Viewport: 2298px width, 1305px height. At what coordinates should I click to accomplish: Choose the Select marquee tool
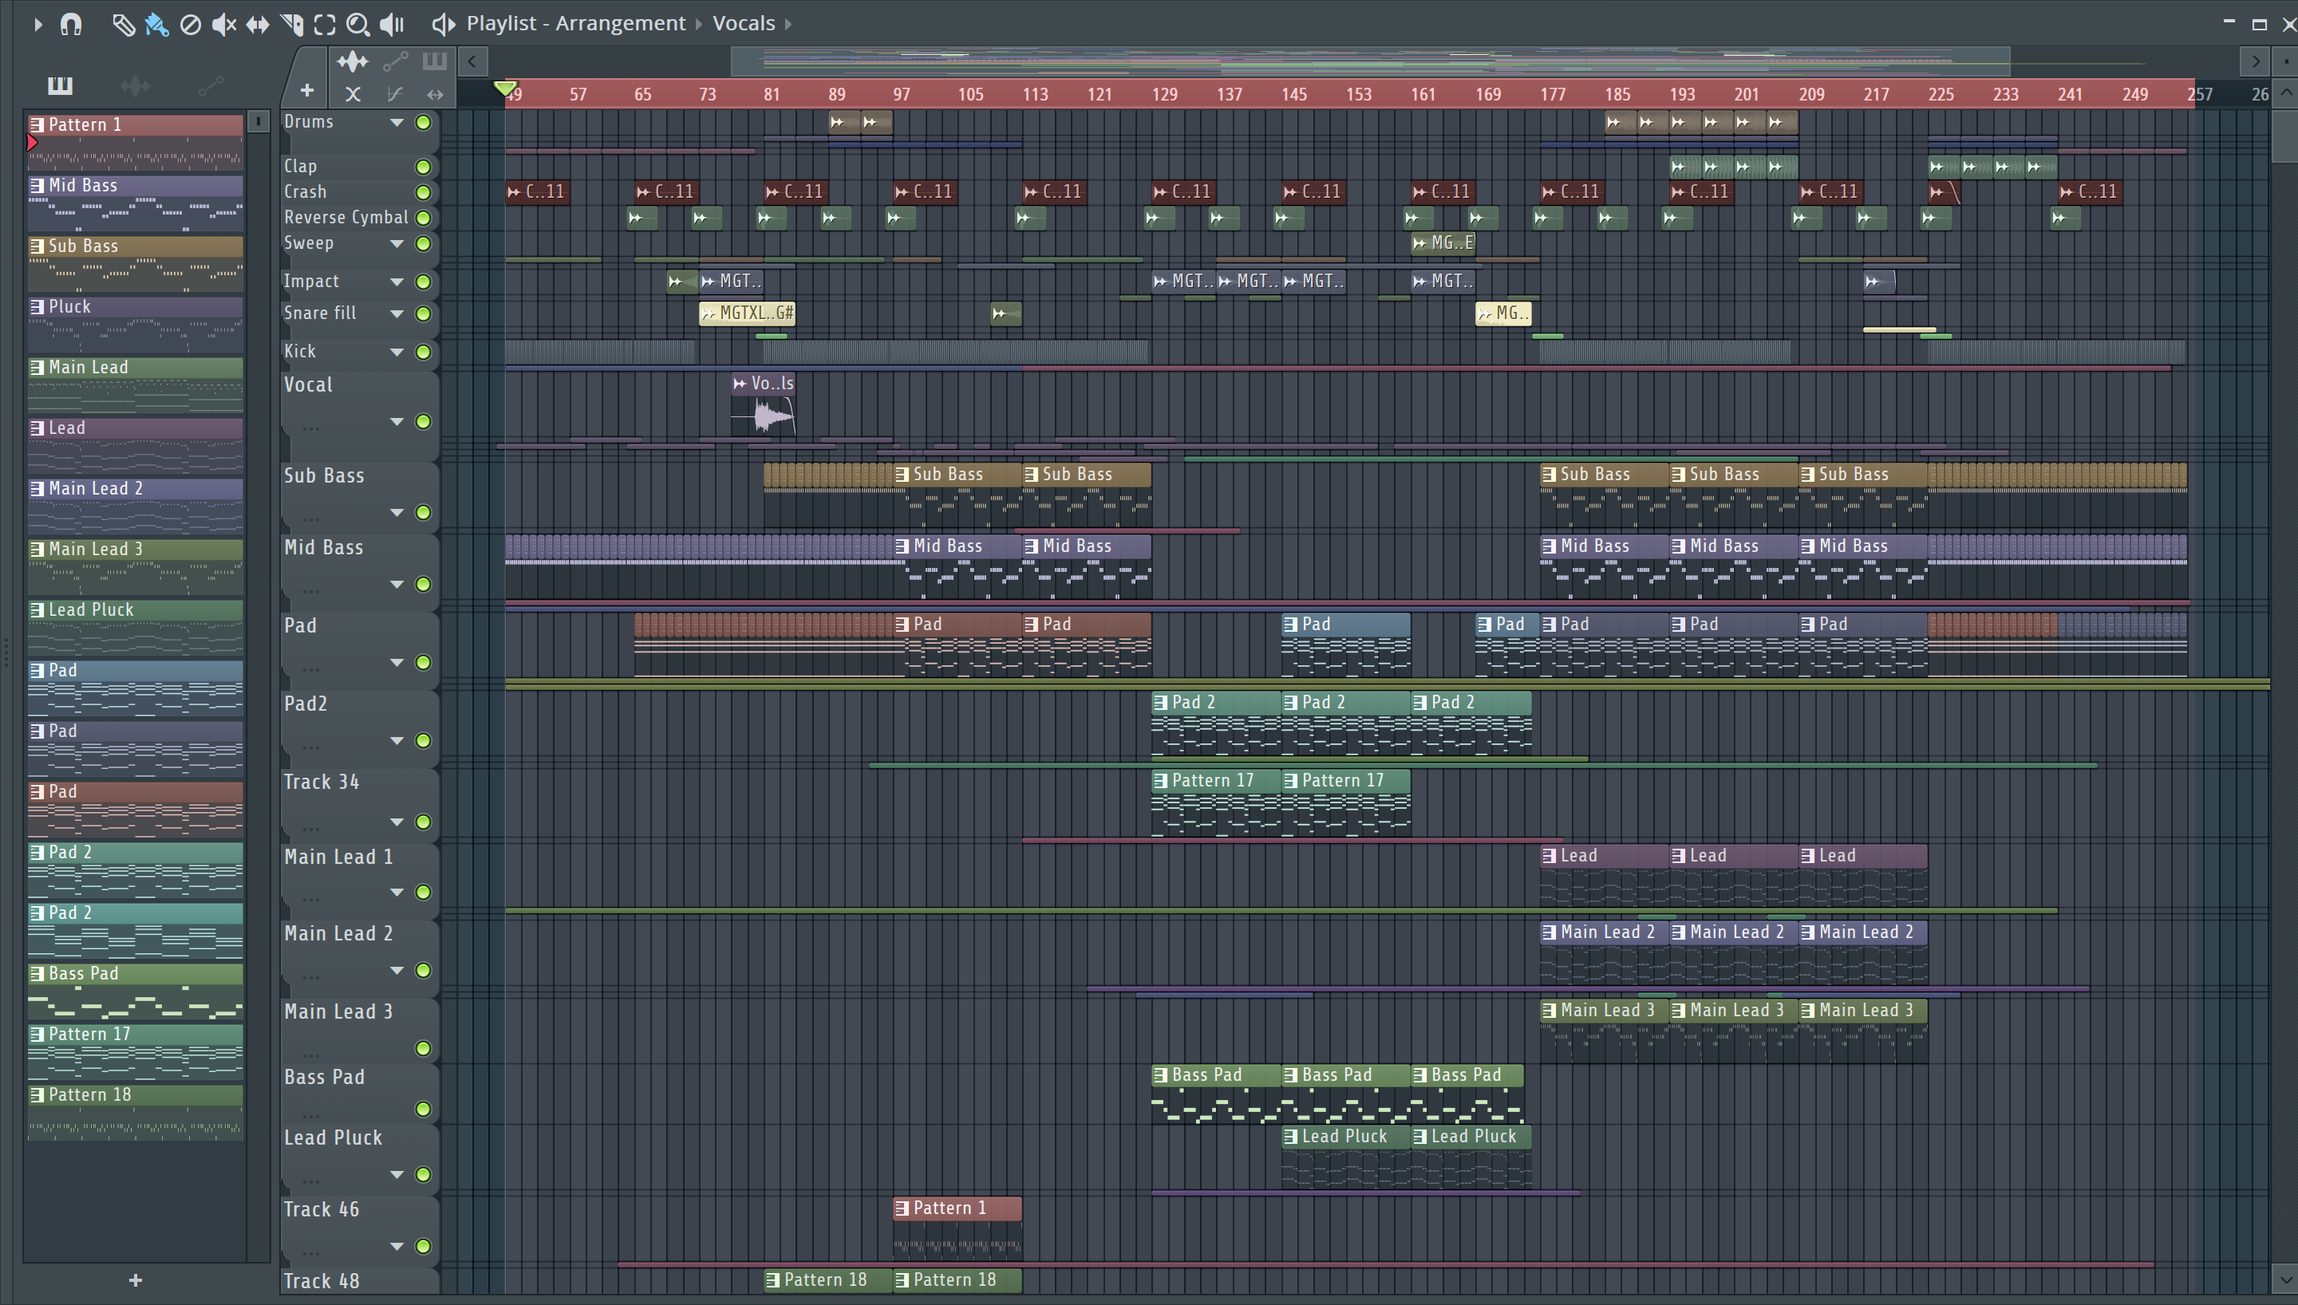325,24
